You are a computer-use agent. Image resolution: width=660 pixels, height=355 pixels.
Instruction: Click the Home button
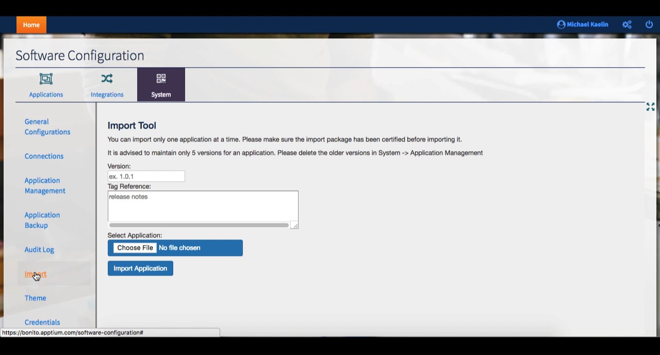point(31,25)
